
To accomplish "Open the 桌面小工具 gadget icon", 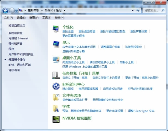I will (x=56, y=60).
